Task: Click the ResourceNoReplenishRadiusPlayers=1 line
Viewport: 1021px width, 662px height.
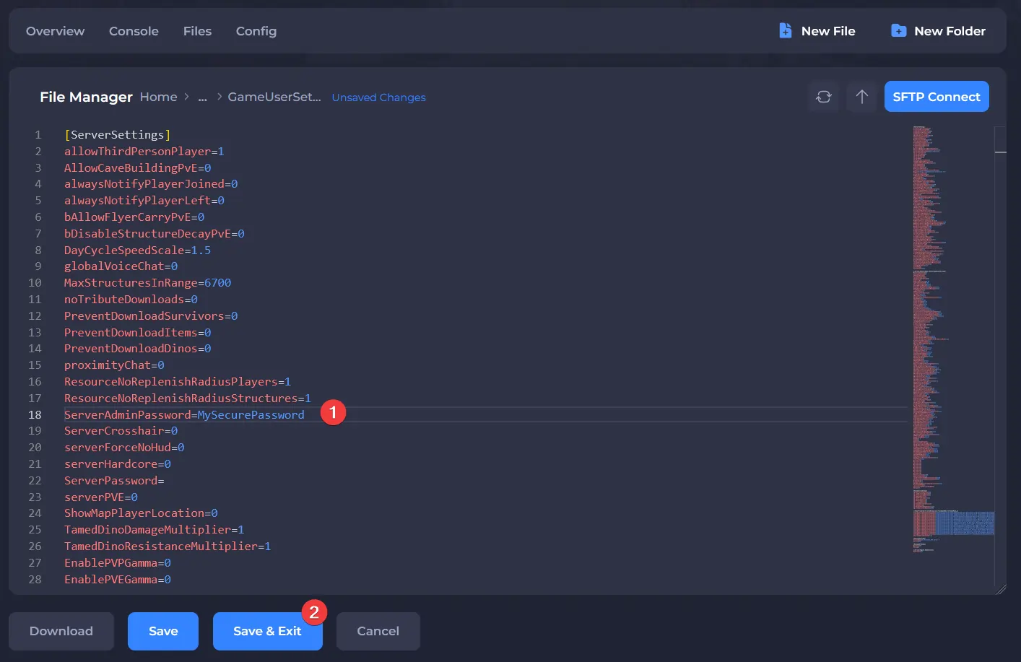Action: [177, 382]
